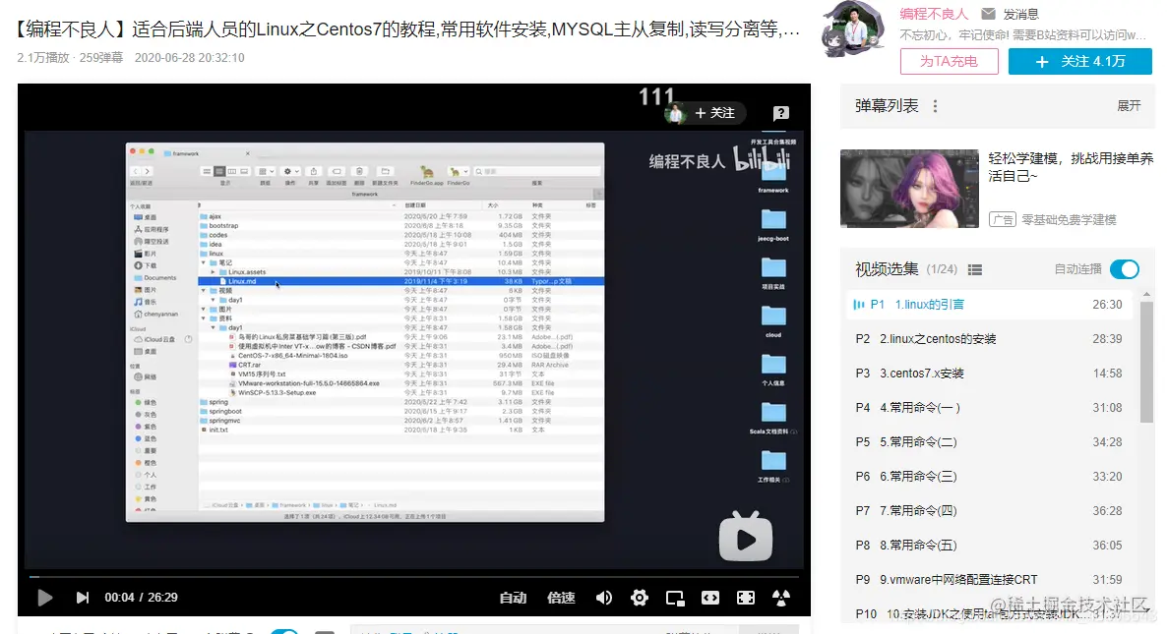Follow uploader via in-player 关注 button

click(714, 113)
